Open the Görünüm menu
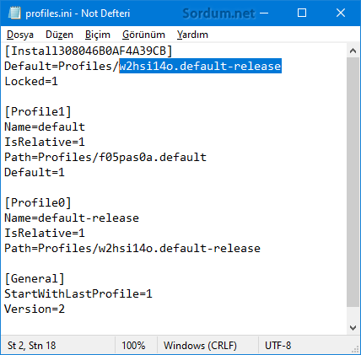 click(x=143, y=35)
